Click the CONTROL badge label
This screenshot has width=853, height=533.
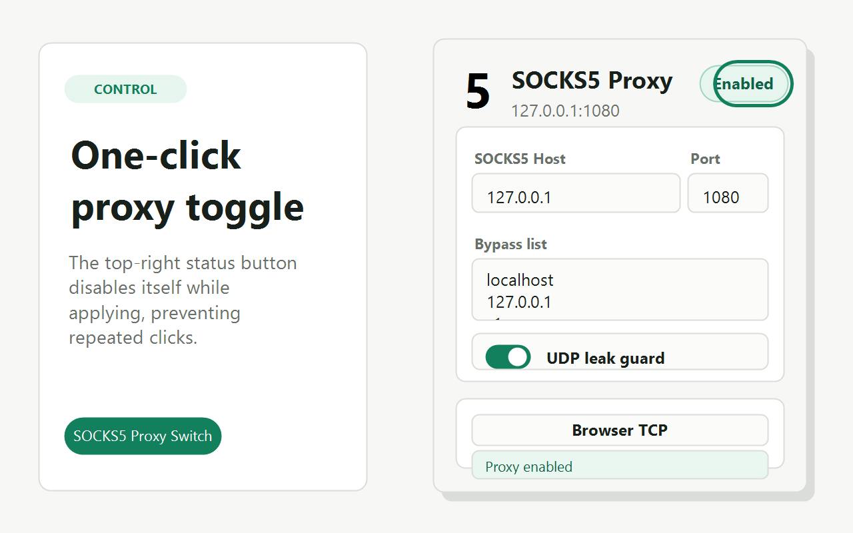(125, 89)
